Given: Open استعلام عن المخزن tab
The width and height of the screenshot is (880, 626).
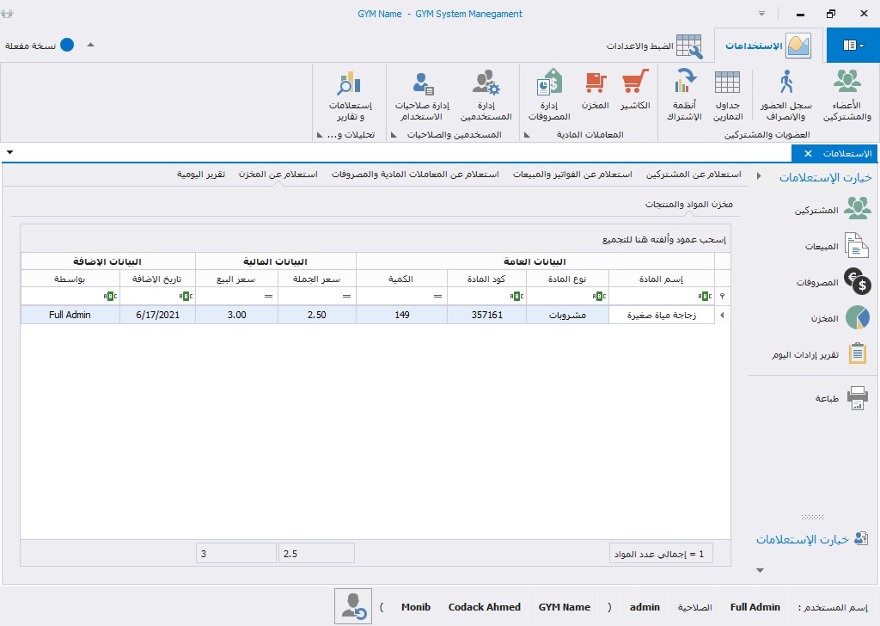Looking at the screenshot, I should click(x=278, y=174).
